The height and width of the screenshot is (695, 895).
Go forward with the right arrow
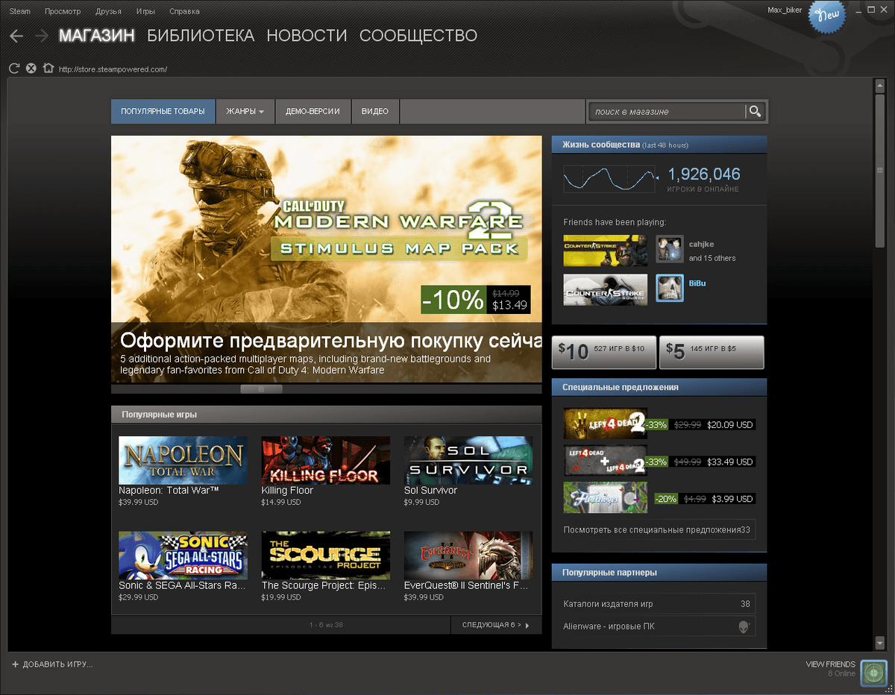coord(42,36)
